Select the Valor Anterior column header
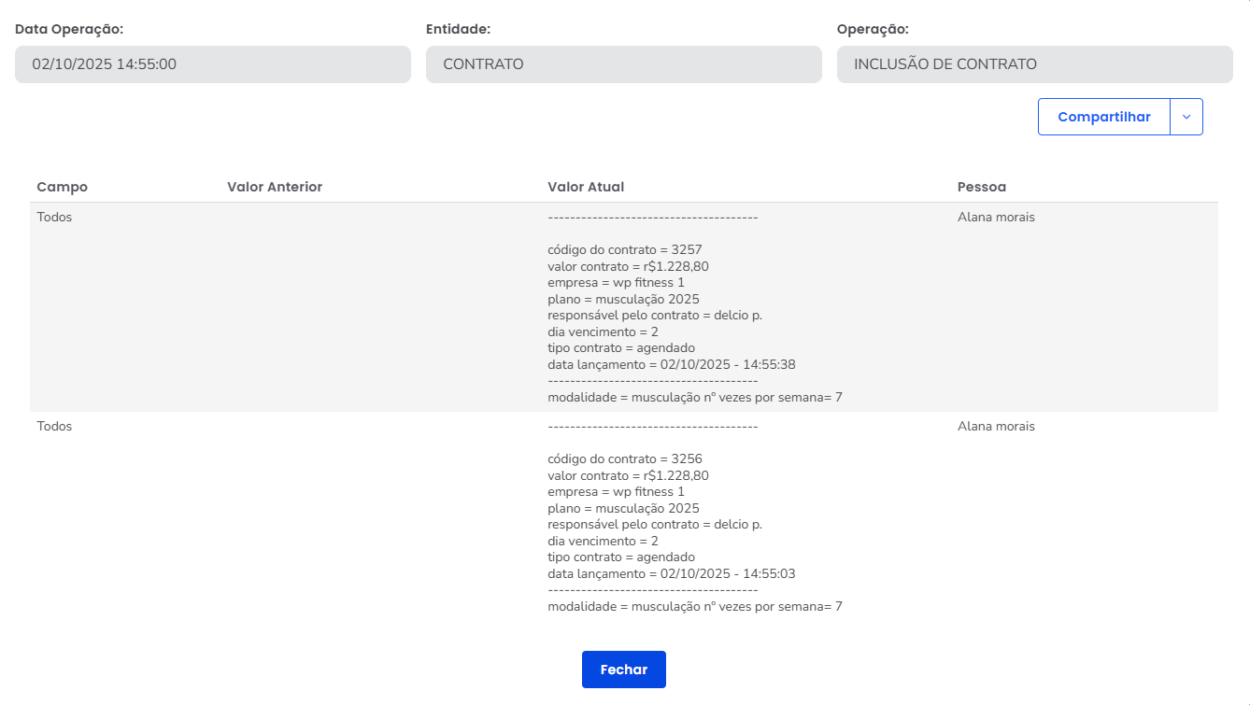The image size is (1250, 705). tap(275, 187)
